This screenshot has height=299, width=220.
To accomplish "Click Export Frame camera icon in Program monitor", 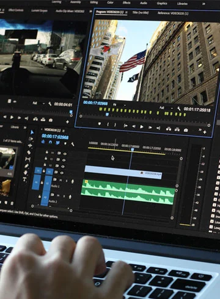I will point(186,130).
